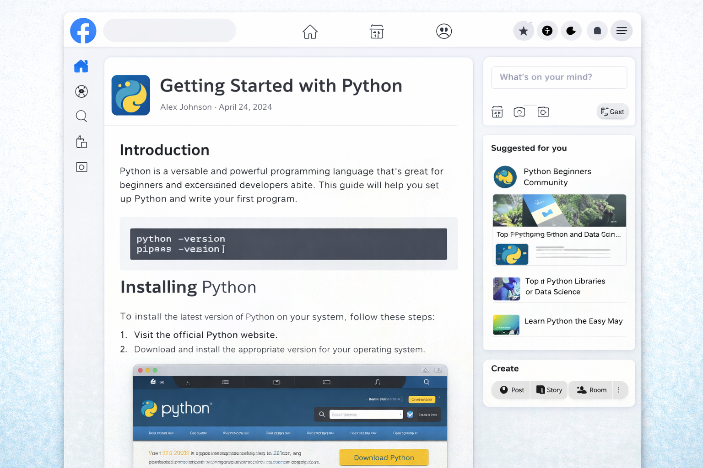Viewport: 703px width, 468px height.
Task: Expand the three-dot menu next to Room
Action: tap(619, 390)
